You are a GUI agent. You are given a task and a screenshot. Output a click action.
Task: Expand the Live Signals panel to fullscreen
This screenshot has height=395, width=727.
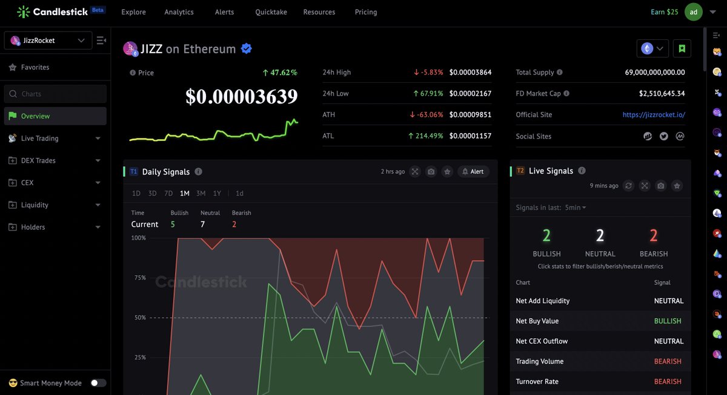(645, 186)
